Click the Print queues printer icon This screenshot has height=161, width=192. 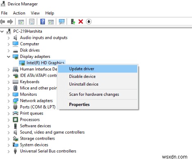(x=16, y=113)
